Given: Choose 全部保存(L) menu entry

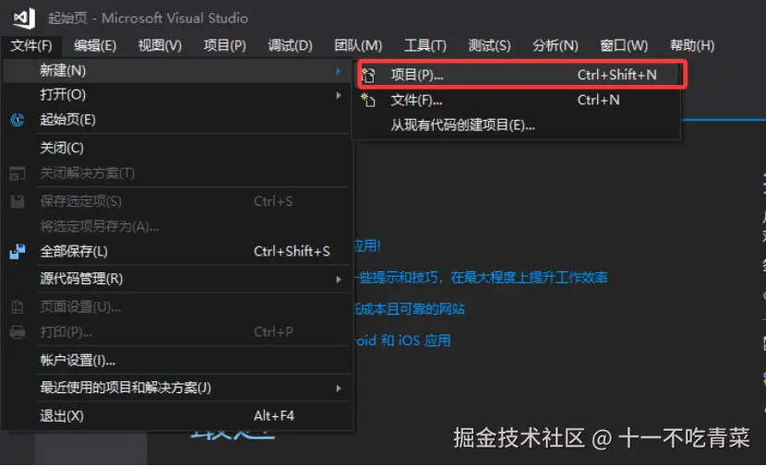Looking at the screenshot, I should pyautogui.click(x=177, y=252).
